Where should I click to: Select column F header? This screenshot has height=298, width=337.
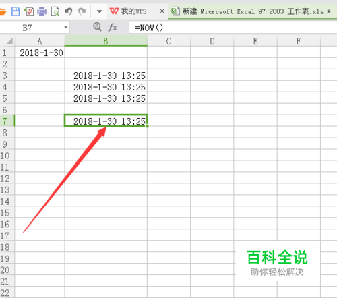click(299, 41)
